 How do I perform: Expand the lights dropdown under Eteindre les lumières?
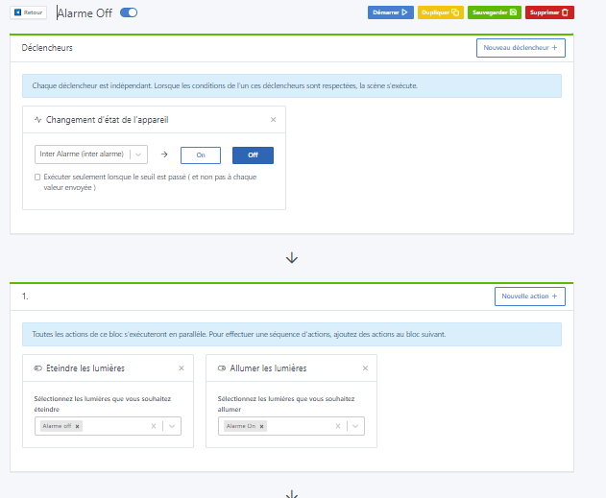172,426
